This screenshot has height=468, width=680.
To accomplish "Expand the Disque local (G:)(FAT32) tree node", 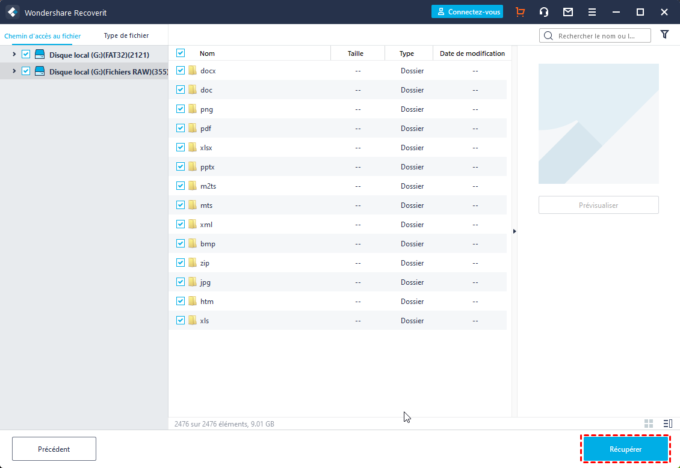I will (x=14, y=55).
